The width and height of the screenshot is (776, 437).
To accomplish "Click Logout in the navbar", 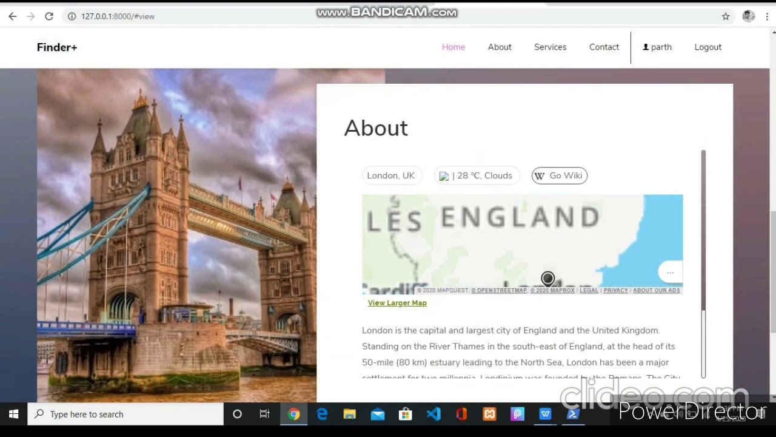I will (x=707, y=47).
